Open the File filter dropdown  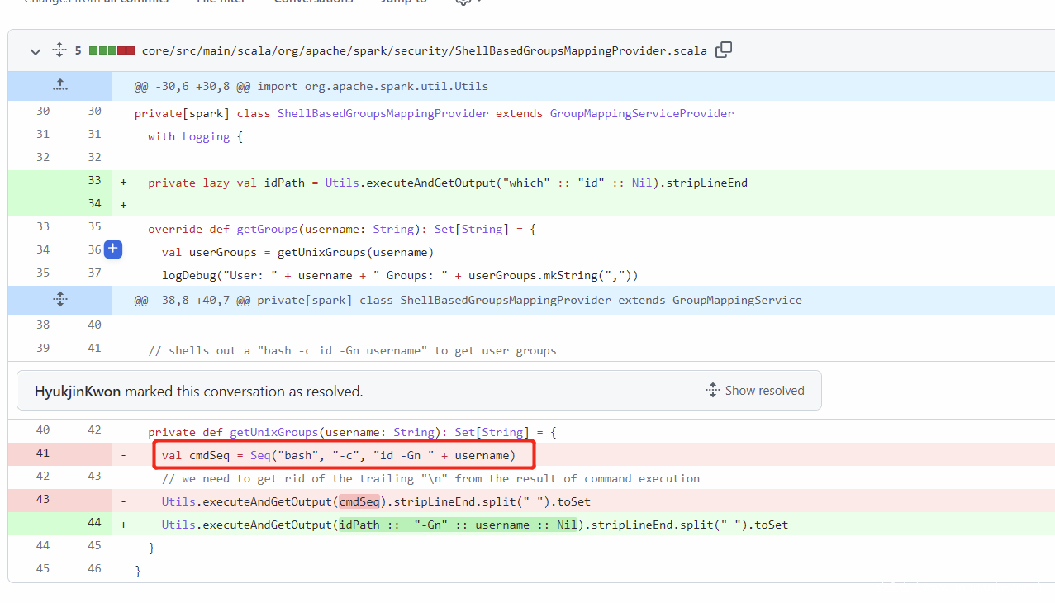point(222,2)
